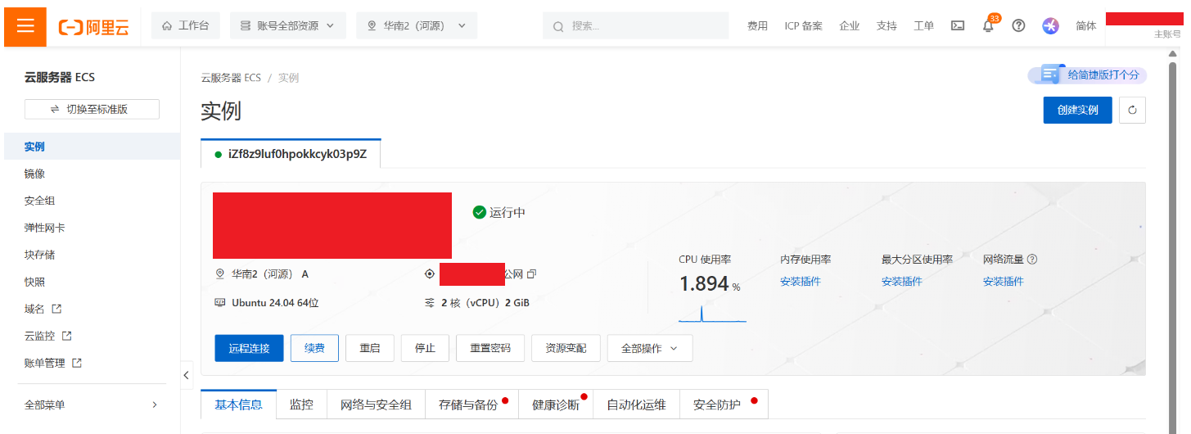Image resolution: width=1191 pixels, height=434 pixels.
Task: Click the search magnifier icon
Action: (x=558, y=26)
